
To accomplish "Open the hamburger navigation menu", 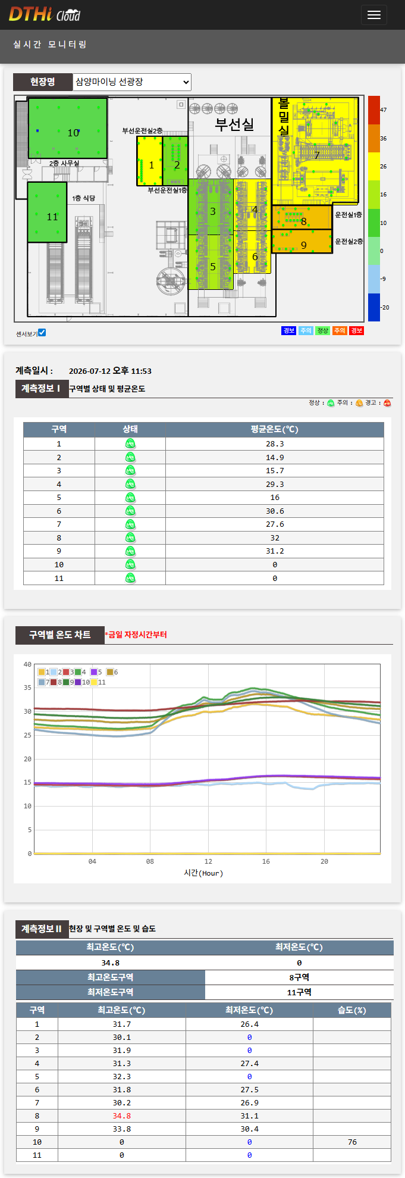I will [x=374, y=15].
